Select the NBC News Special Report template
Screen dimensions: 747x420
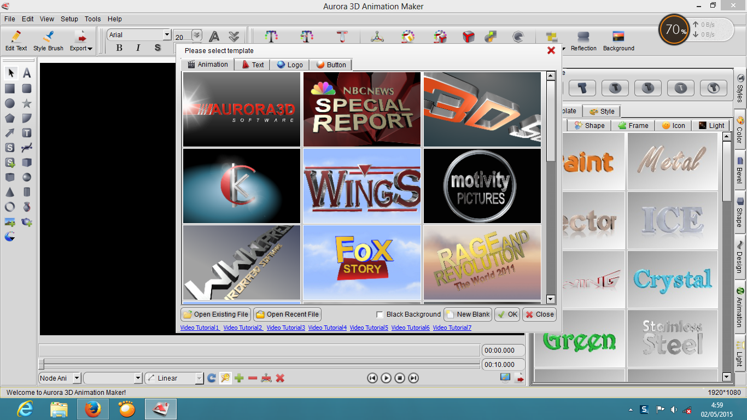(362, 109)
